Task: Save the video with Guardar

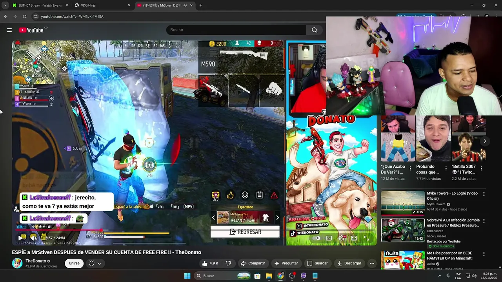Action: [x=317, y=263]
